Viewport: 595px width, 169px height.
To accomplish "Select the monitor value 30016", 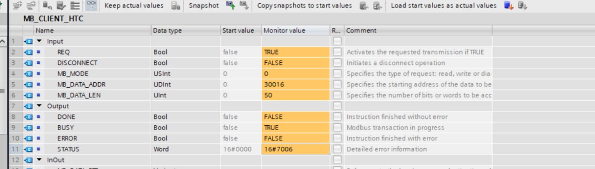I will coord(296,84).
